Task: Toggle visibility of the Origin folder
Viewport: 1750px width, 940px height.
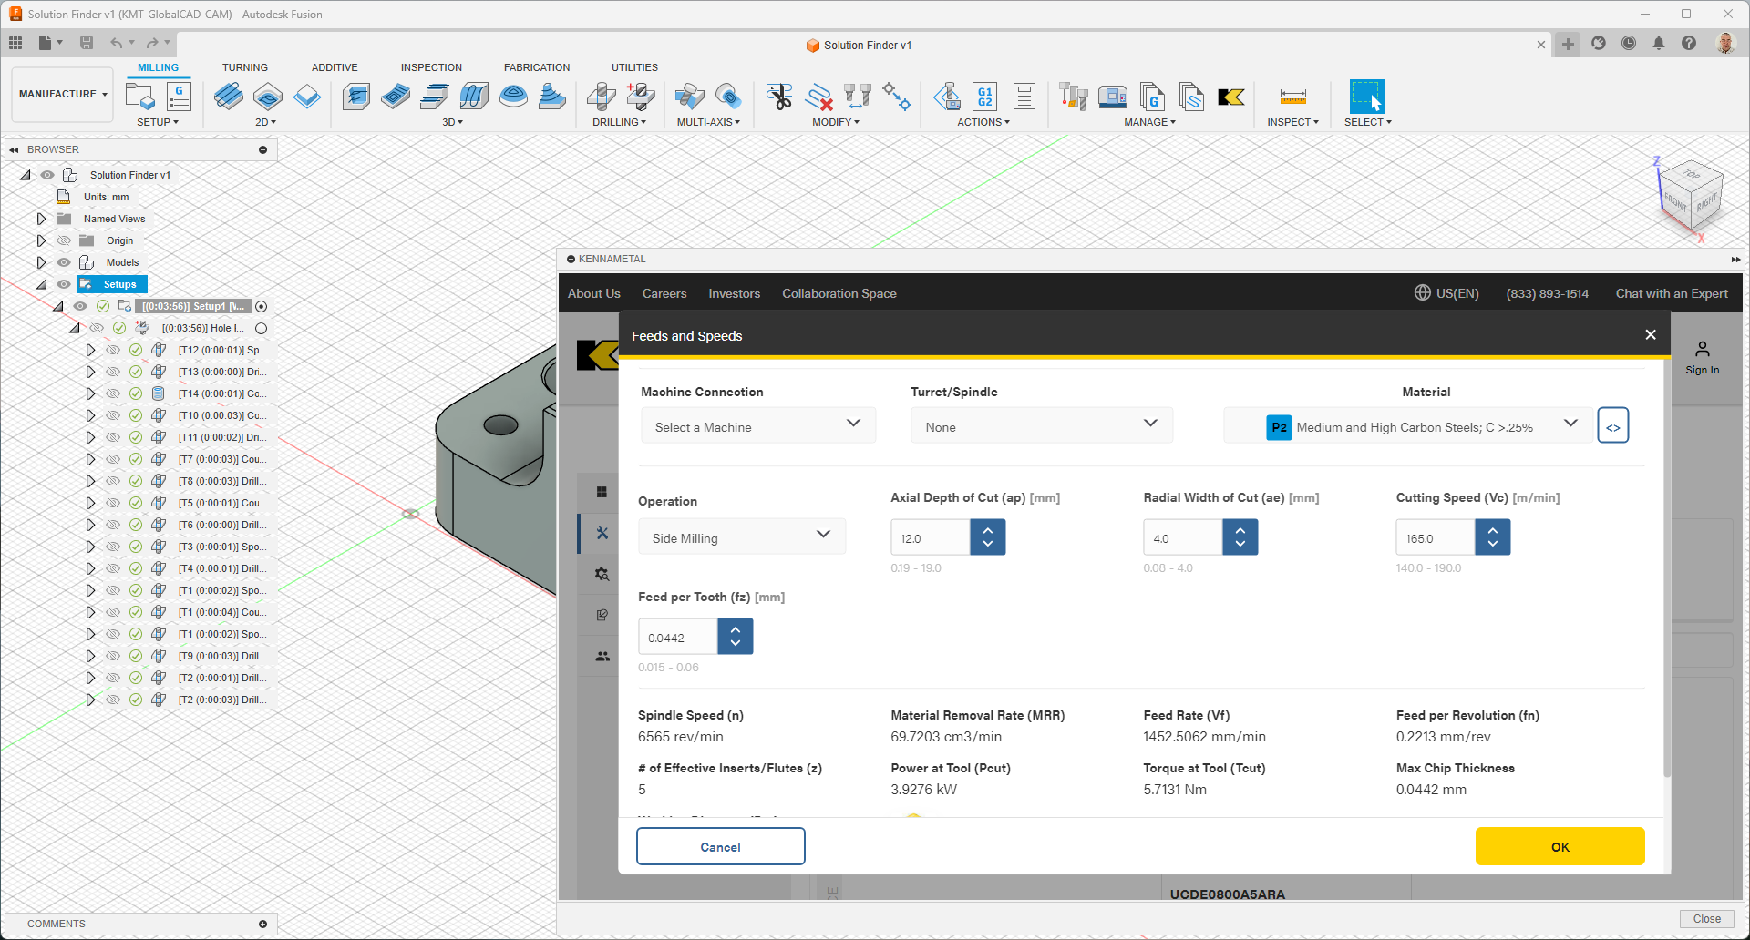Action: (x=64, y=240)
